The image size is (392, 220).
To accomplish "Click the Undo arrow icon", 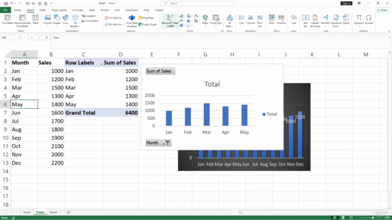I will point(12,4).
